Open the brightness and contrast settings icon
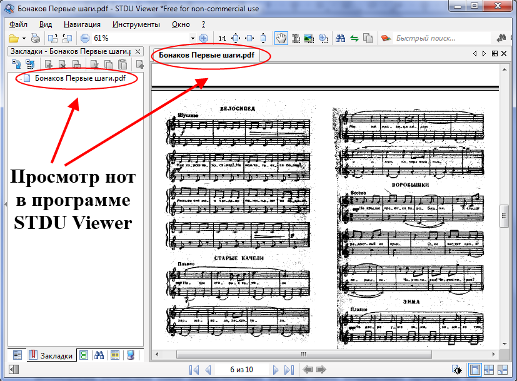This screenshot has height=381, width=517. (458, 370)
